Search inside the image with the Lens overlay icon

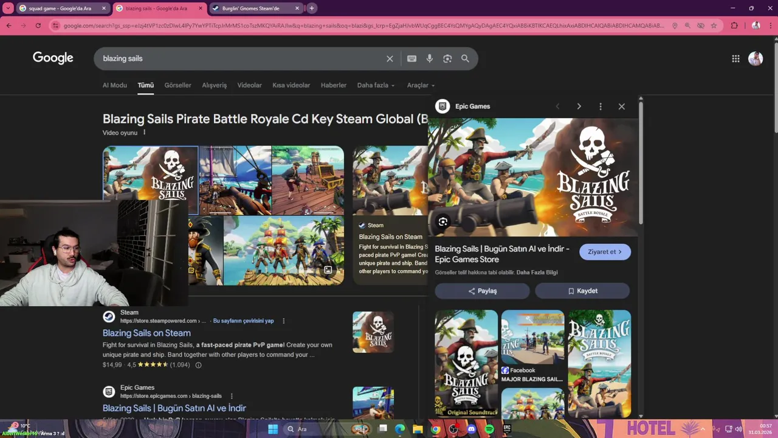pos(443,222)
